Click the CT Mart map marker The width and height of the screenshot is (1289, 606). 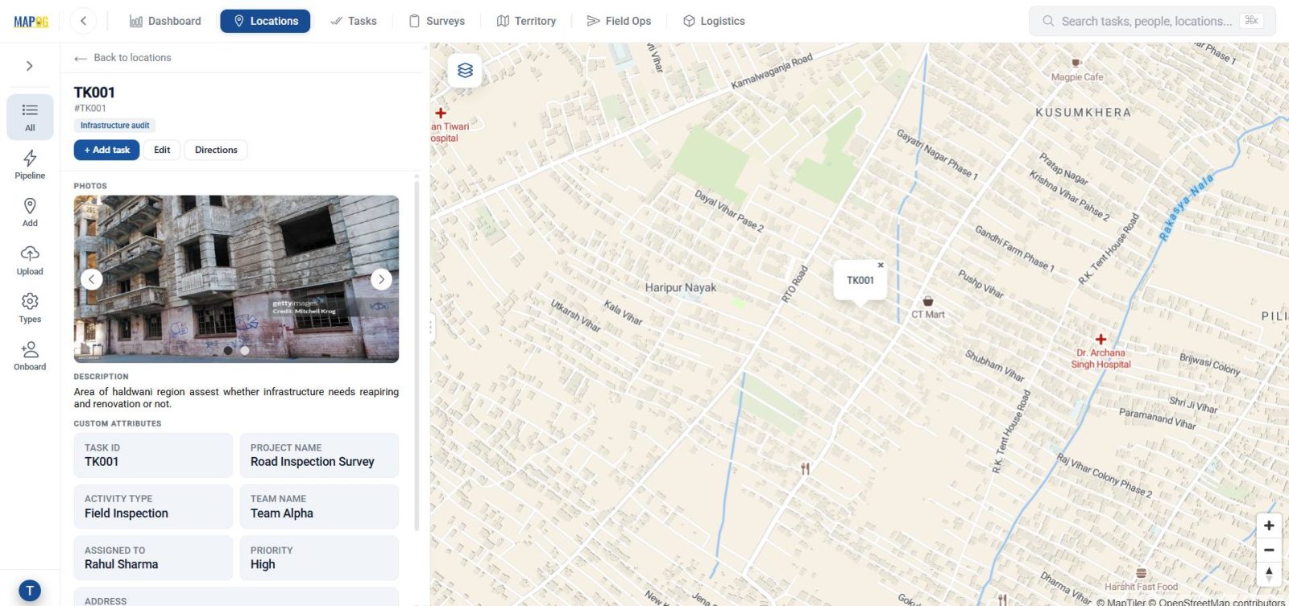[x=928, y=301]
